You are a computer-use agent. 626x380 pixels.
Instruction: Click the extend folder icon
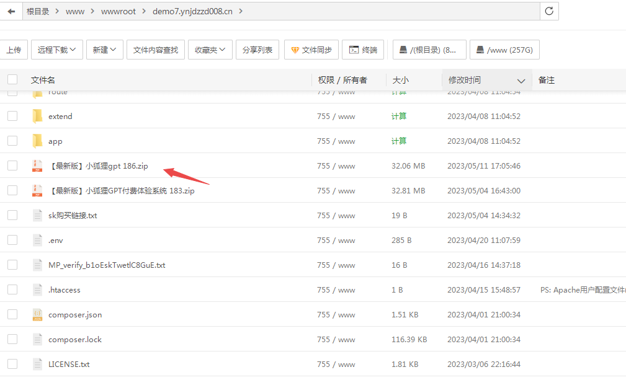37,116
